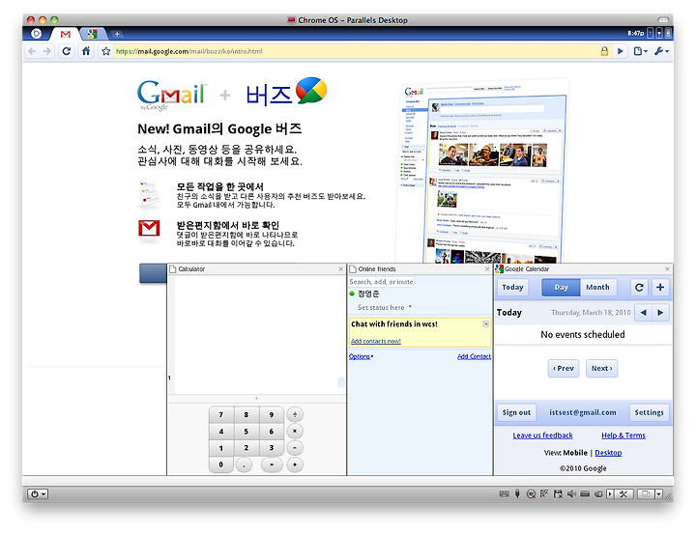Click the Add contacts now link
Image resolution: width=696 pixels, height=533 pixels.
pos(375,341)
